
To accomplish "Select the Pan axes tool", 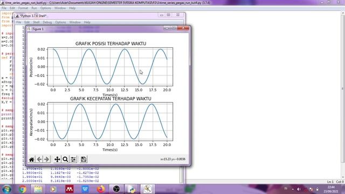I will click(x=57, y=160).
